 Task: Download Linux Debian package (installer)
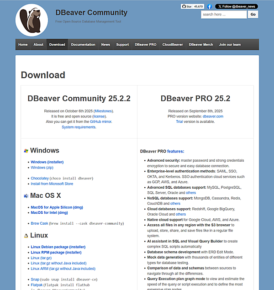pyautogui.click(x=58, y=247)
